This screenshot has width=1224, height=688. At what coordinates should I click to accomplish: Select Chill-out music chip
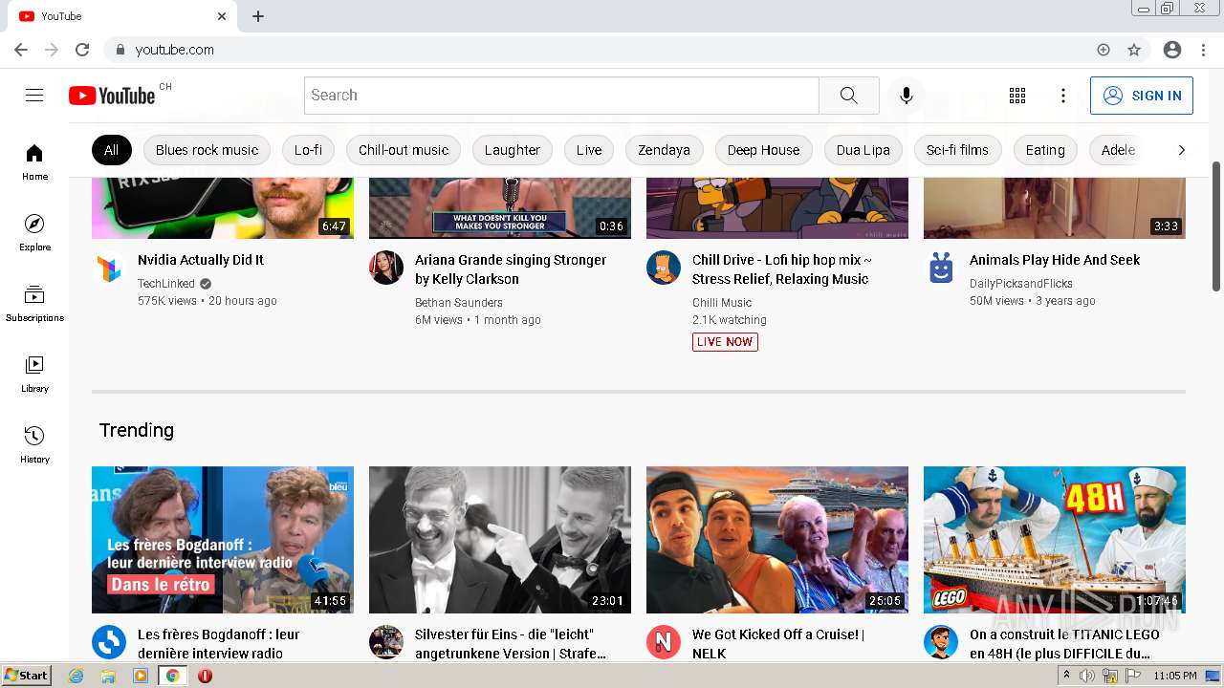tap(404, 150)
